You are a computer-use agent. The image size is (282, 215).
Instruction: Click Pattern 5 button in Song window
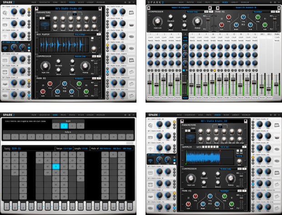pos(40,137)
